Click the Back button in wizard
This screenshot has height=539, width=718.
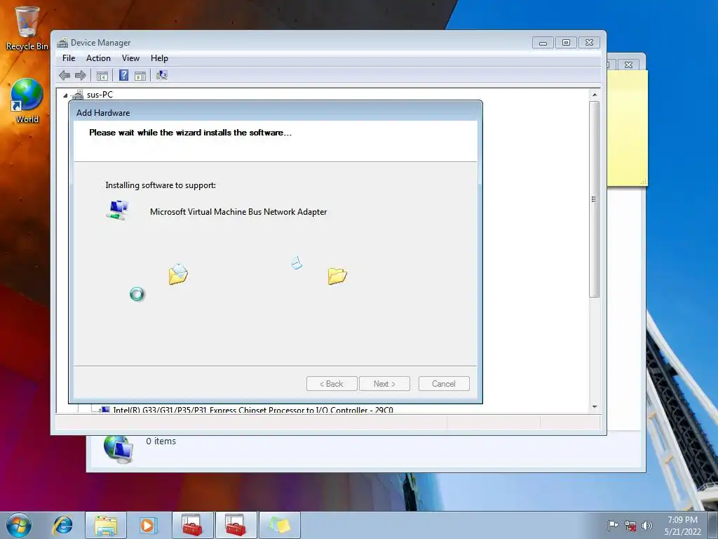coord(332,384)
